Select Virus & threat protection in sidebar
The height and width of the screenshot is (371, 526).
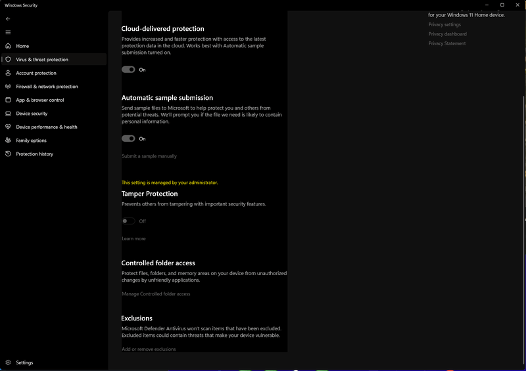click(x=54, y=59)
